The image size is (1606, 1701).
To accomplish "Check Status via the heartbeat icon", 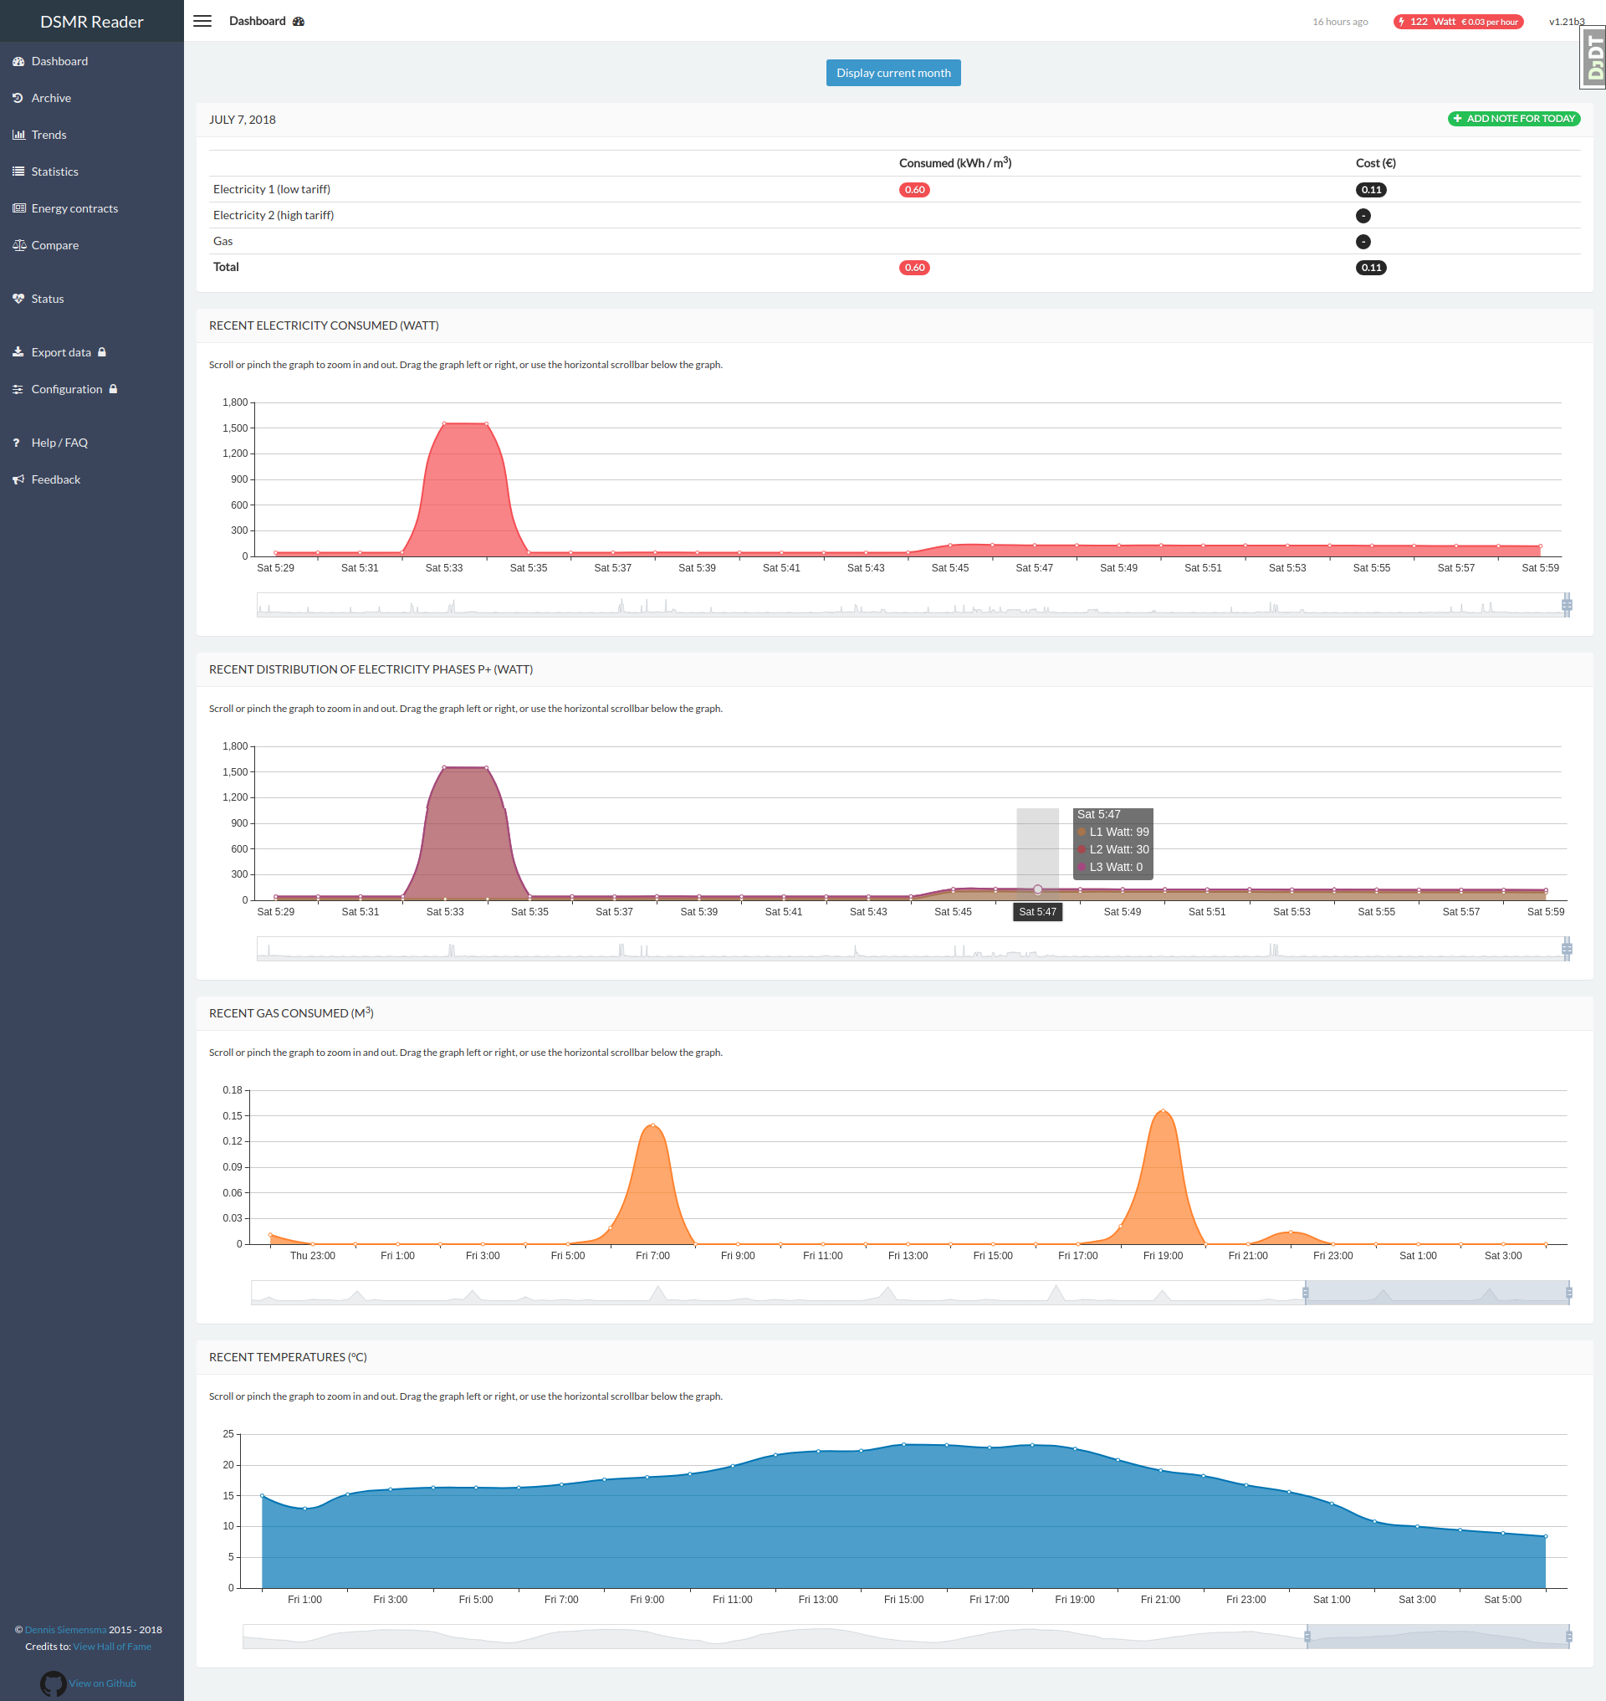I will 19,298.
